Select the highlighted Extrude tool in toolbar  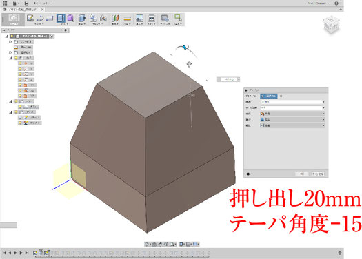[x=61, y=18]
